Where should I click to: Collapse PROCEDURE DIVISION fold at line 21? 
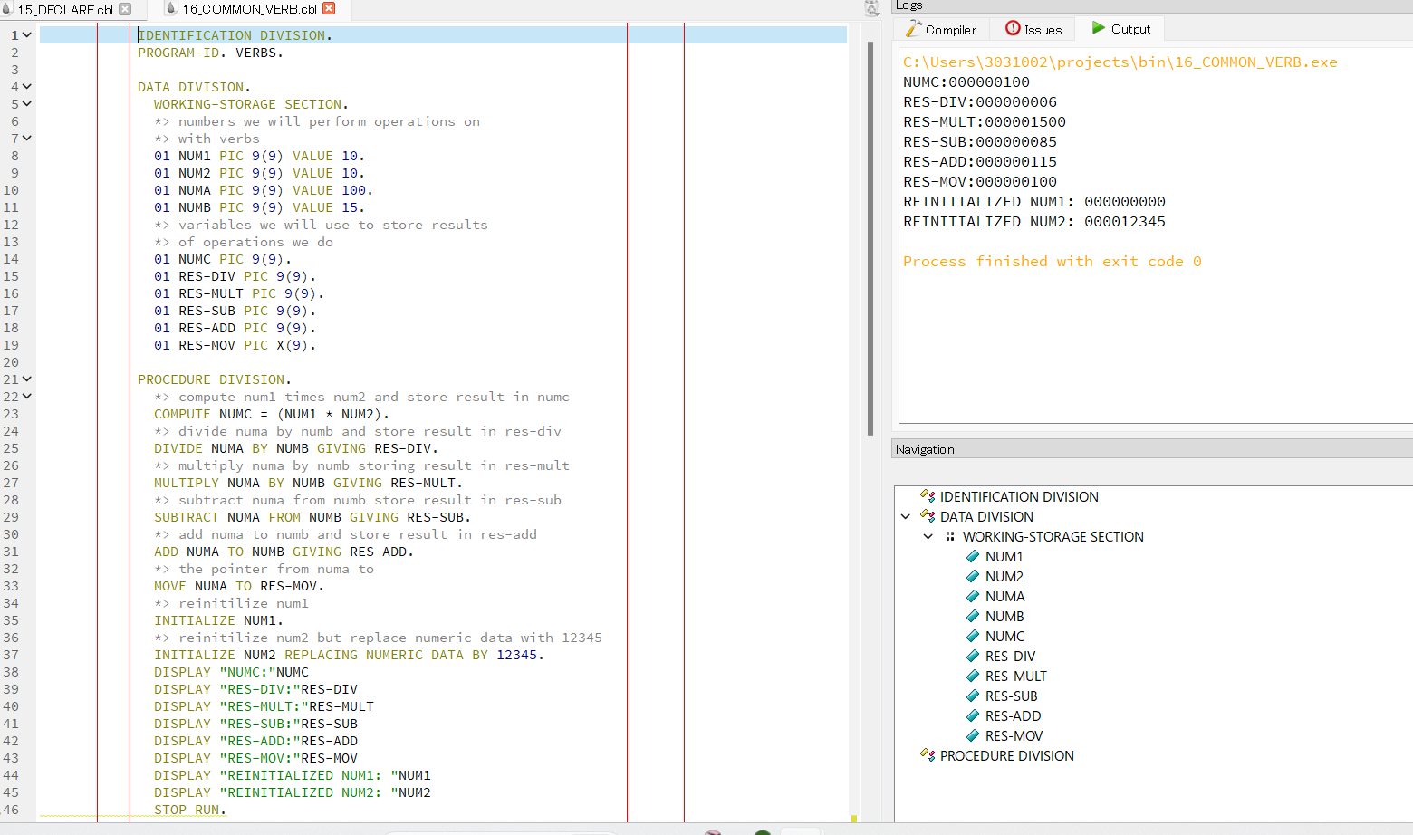pyautogui.click(x=27, y=379)
